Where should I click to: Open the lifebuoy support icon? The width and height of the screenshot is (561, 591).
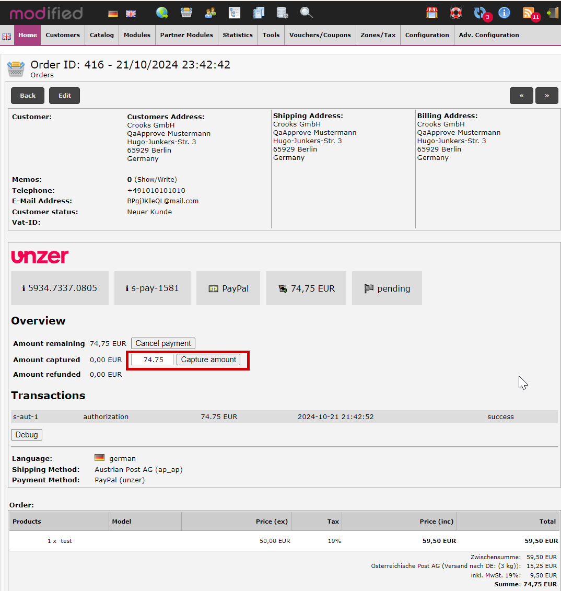click(x=456, y=13)
